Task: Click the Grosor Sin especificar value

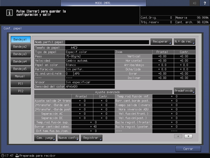Action: [90, 82]
